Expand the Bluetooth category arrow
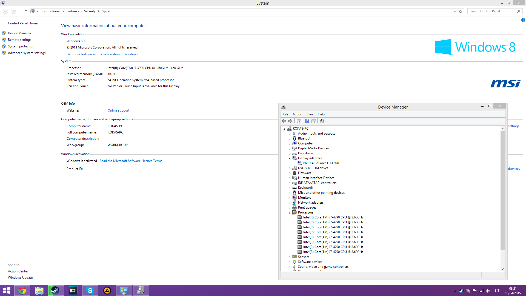This screenshot has height=296, width=526. pyautogui.click(x=290, y=139)
